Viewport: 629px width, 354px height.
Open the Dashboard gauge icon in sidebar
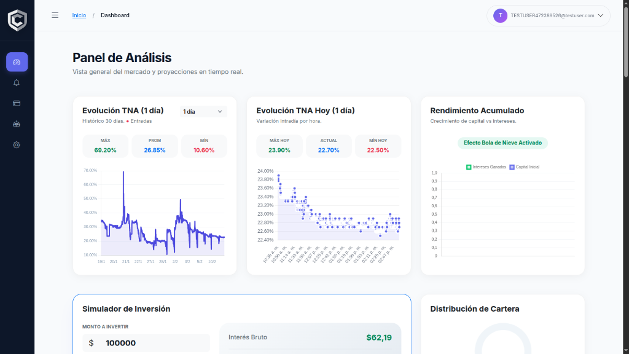[17, 61]
